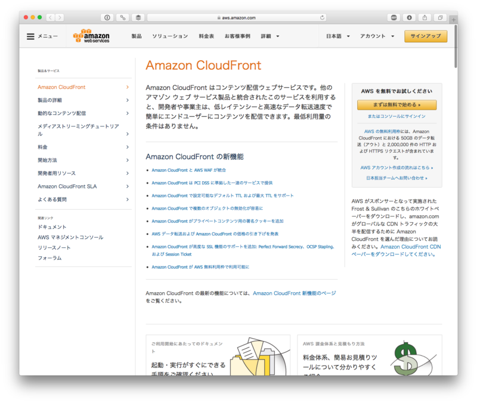Open the リリースノート related link
Viewport: 477px width, 403px height.
tap(54, 247)
